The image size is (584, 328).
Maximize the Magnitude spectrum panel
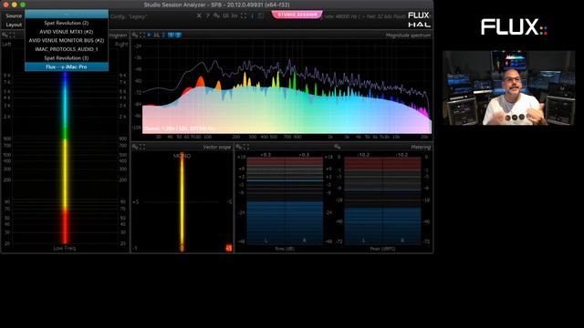(x=142, y=35)
